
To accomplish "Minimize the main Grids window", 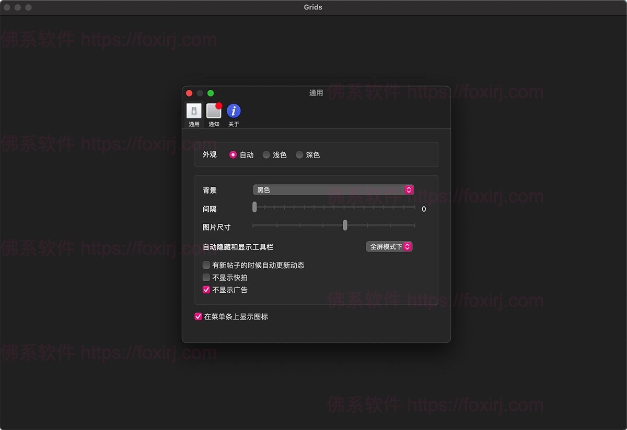I will pos(17,7).
